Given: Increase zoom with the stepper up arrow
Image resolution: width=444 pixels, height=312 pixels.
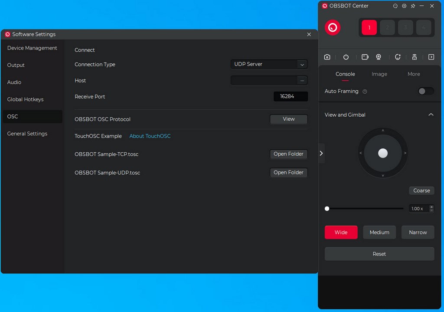Looking at the screenshot, I should click(x=431, y=207).
